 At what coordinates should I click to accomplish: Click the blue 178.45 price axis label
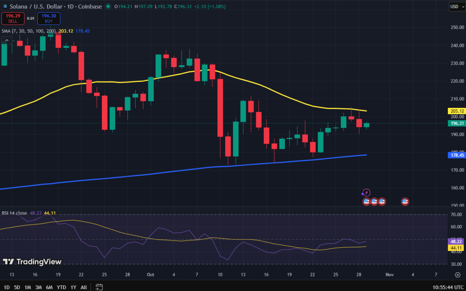[x=457, y=155]
